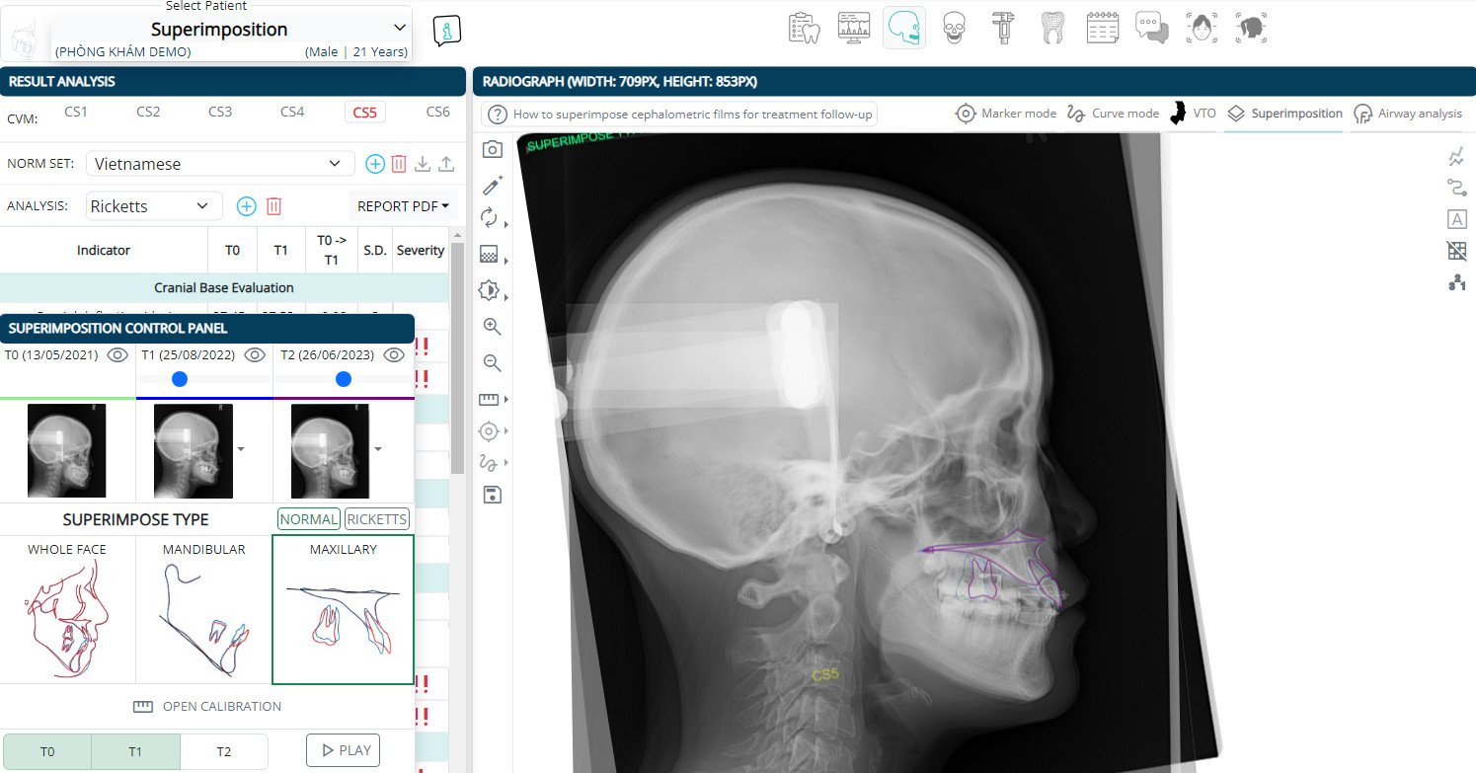Image resolution: width=1476 pixels, height=773 pixels.
Task: Toggle eye icon for T2 (26/06/2023)
Action: (394, 355)
